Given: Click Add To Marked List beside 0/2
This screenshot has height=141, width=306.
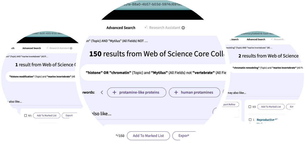Looking at the screenshot, I should pos(271,107).
